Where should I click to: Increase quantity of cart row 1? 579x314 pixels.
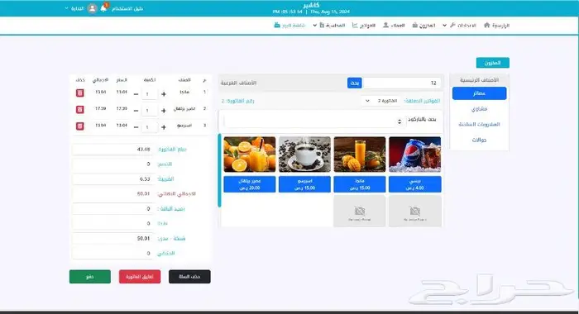[164, 94]
